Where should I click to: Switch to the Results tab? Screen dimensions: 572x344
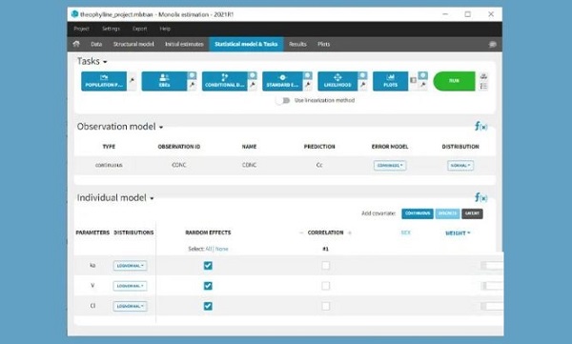pyautogui.click(x=297, y=44)
